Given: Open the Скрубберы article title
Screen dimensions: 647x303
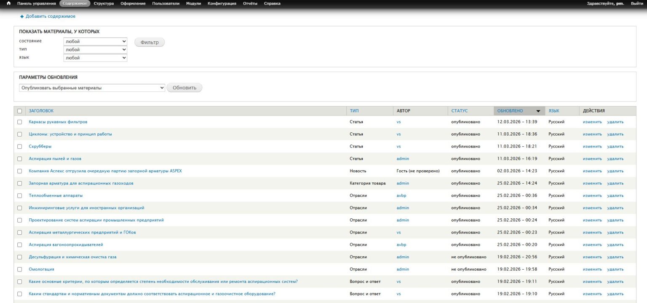Looking at the screenshot, I should (x=40, y=146).
